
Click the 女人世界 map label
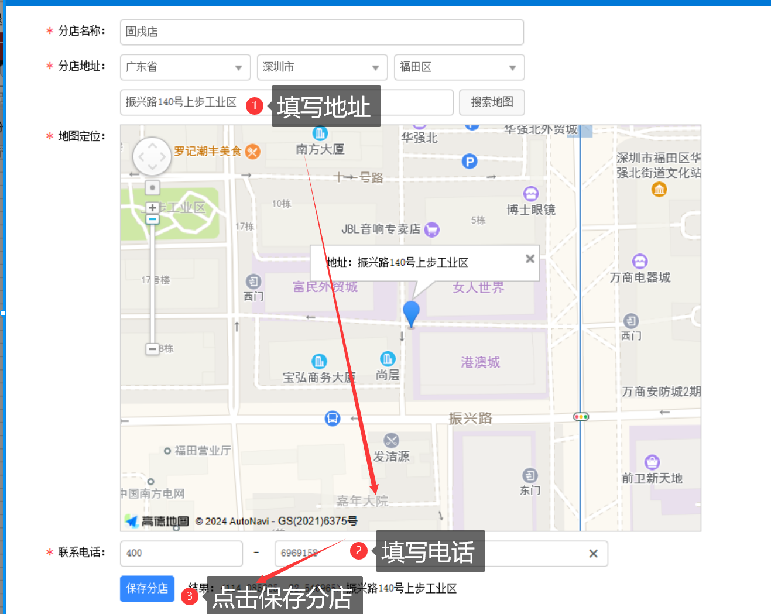coord(478,287)
